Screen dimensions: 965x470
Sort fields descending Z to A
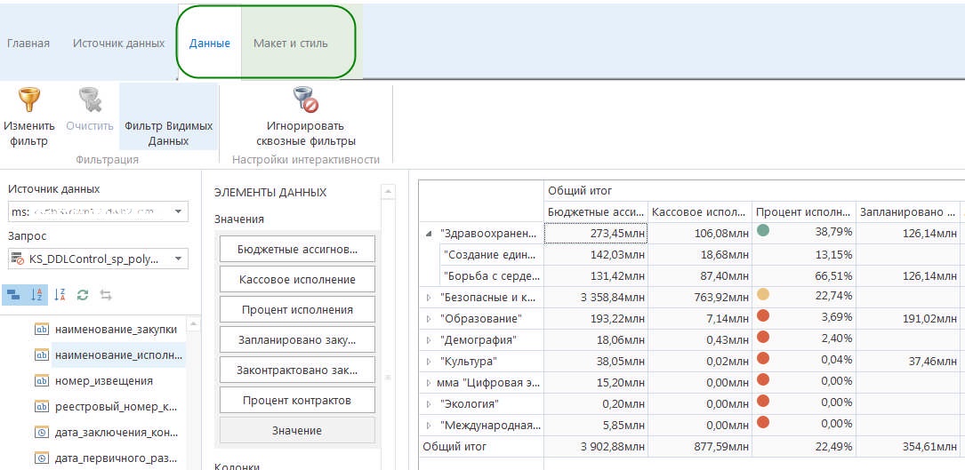pos(60,294)
